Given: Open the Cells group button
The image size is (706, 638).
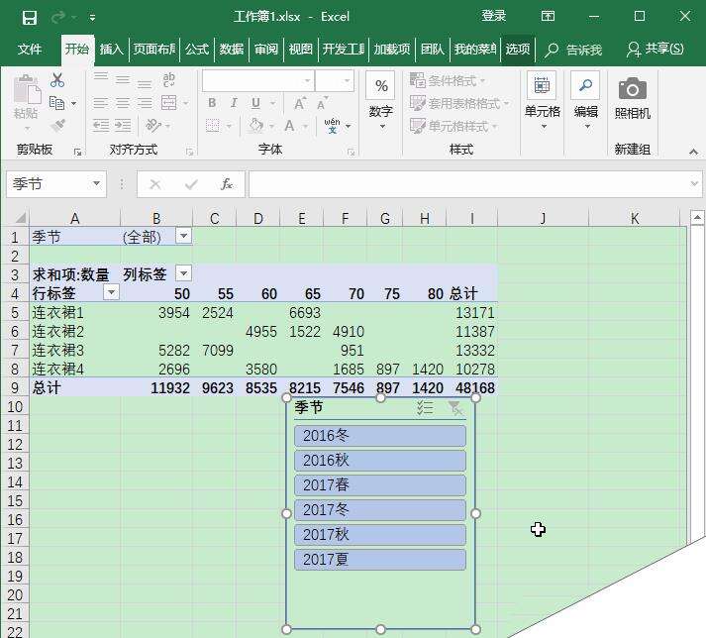Looking at the screenshot, I should tap(543, 100).
